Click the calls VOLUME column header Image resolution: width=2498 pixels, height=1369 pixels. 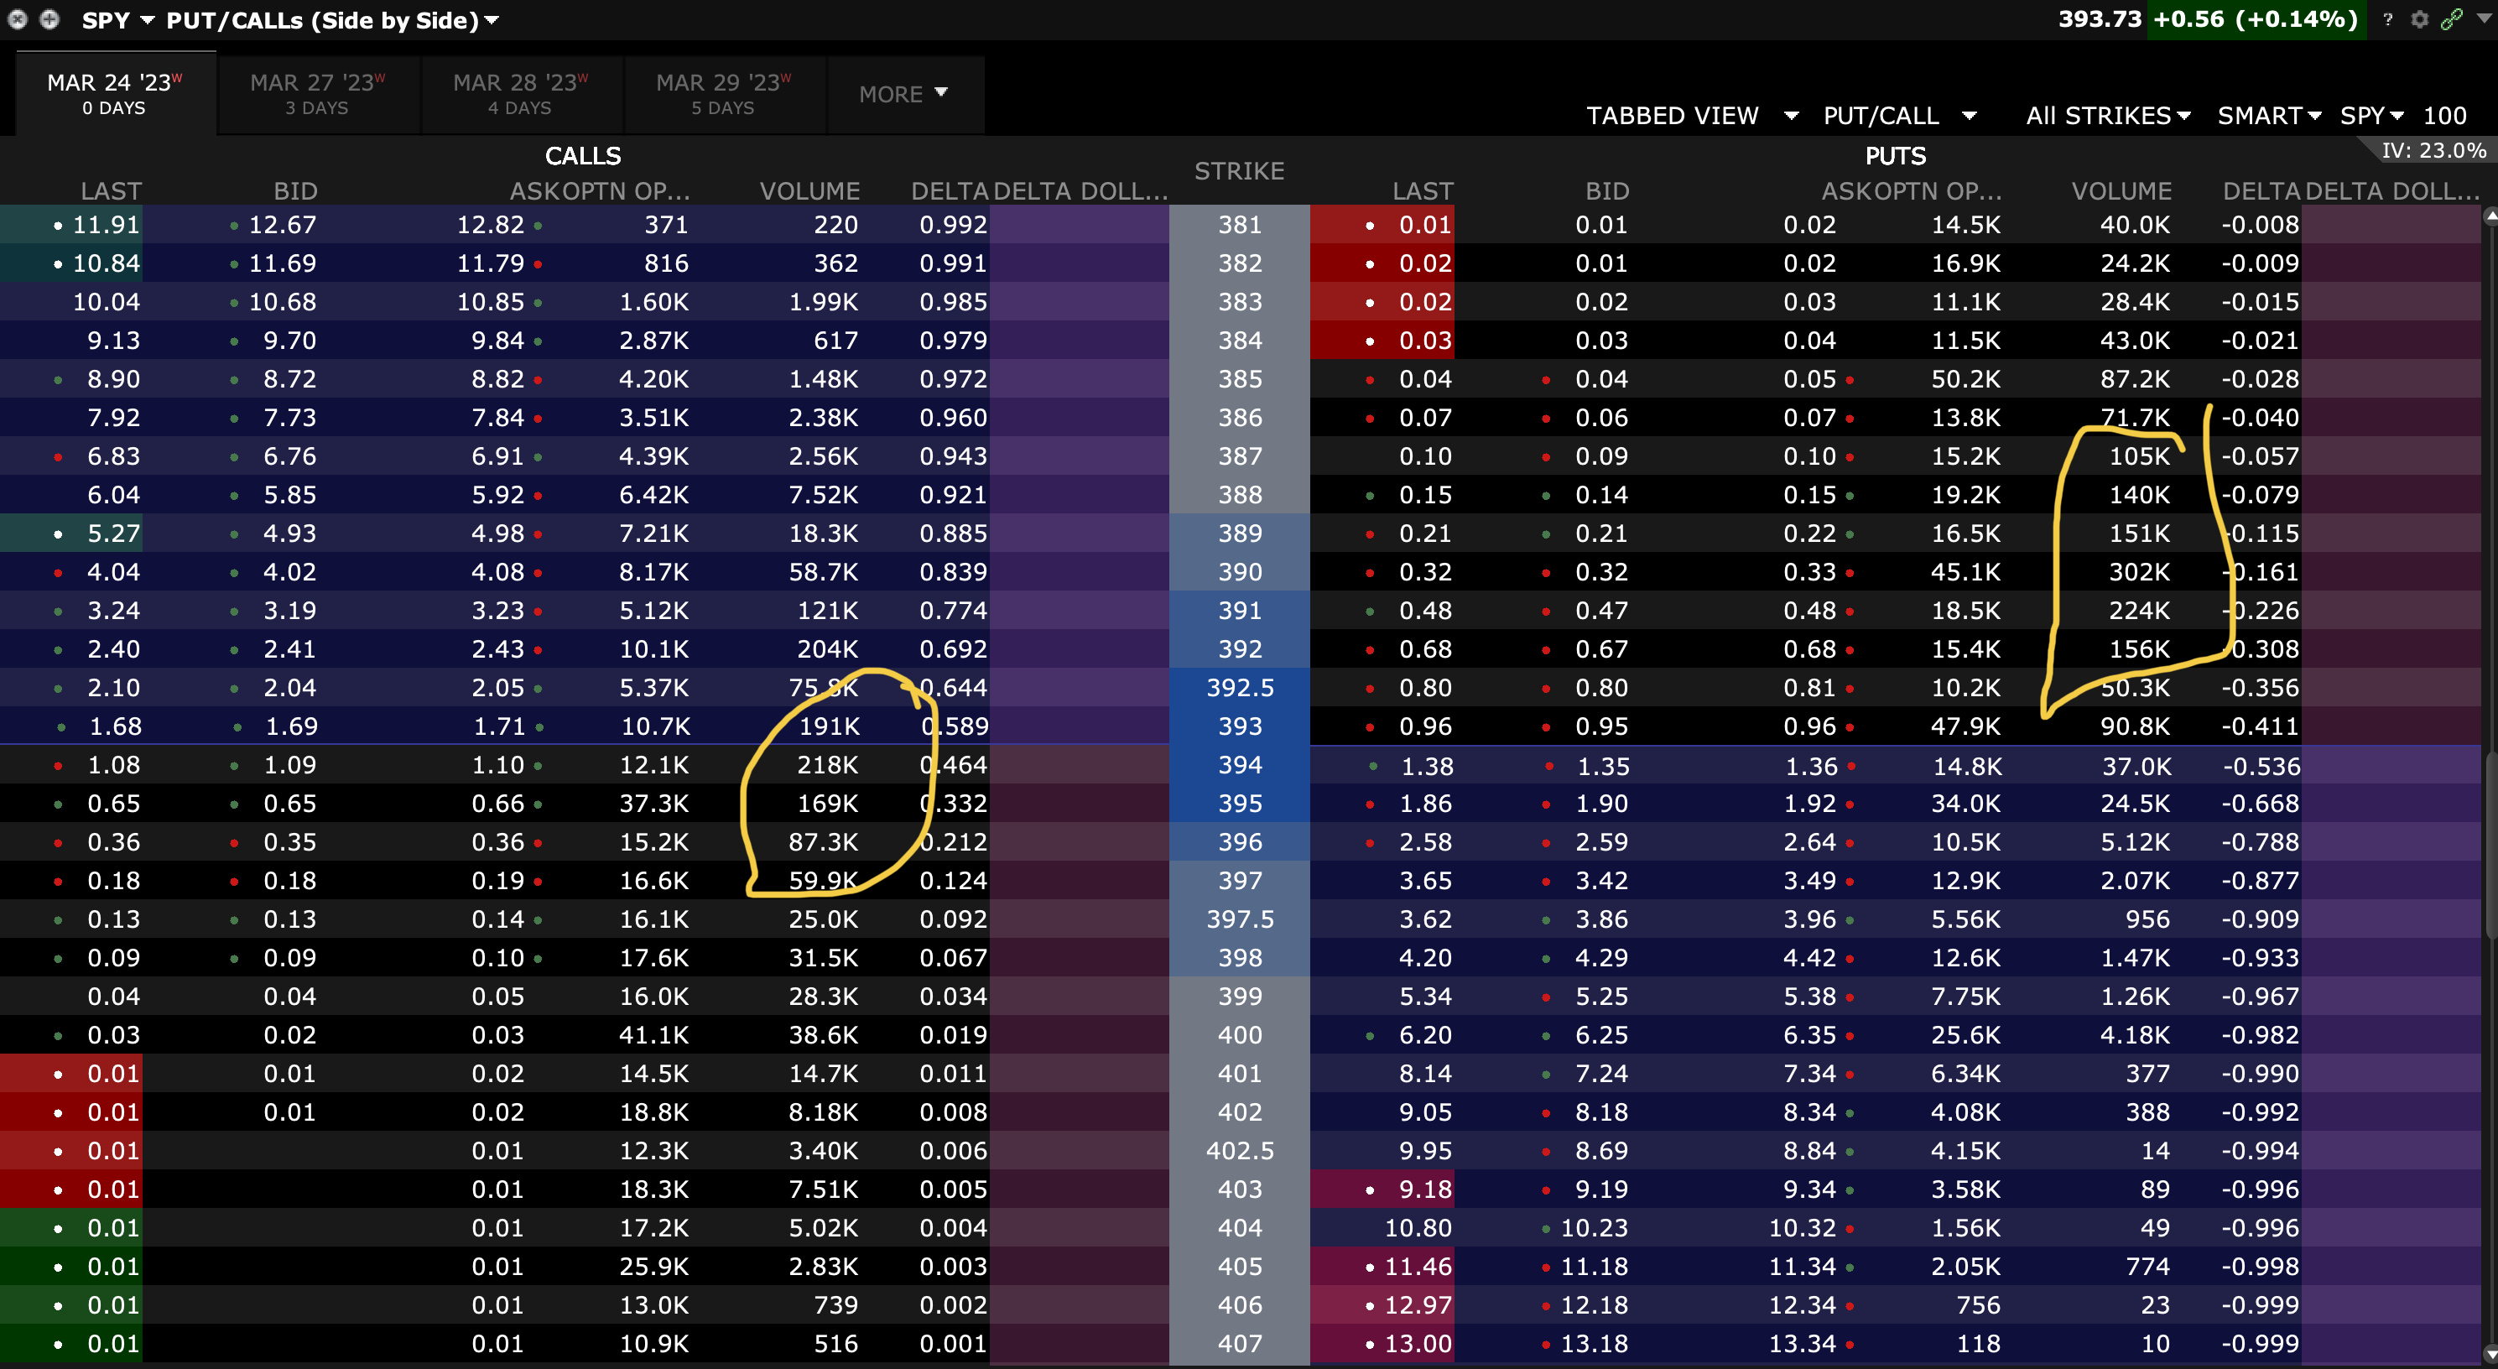pyautogui.click(x=809, y=191)
